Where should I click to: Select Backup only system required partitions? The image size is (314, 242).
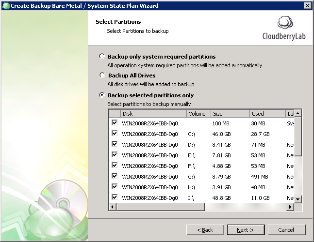pos(102,57)
